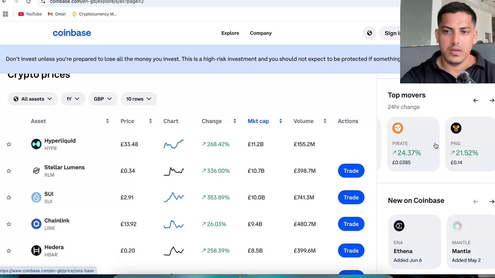Viewport: 495px width, 278px height.
Task: Click the Stellar Lumens coin icon
Action: pos(36,171)
